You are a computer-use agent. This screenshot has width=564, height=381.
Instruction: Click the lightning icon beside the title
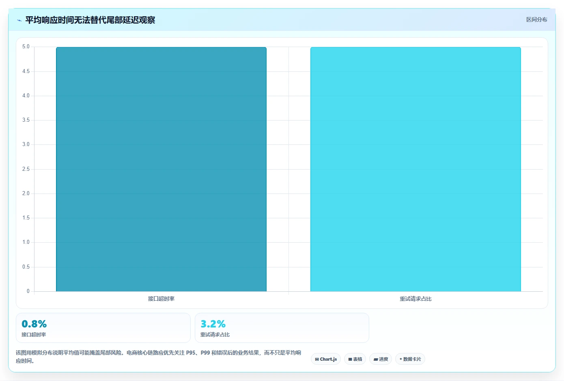click(19, 20)
